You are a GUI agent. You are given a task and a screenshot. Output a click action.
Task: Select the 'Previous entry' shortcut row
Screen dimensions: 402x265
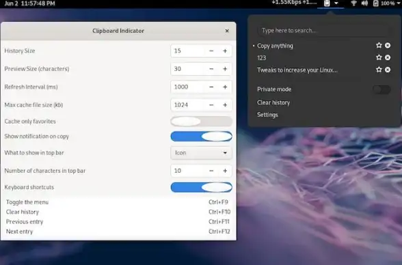[118, 221]
